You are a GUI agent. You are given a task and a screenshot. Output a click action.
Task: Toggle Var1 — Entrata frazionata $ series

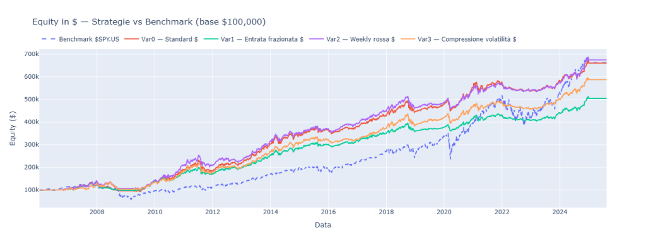(254, 40)
